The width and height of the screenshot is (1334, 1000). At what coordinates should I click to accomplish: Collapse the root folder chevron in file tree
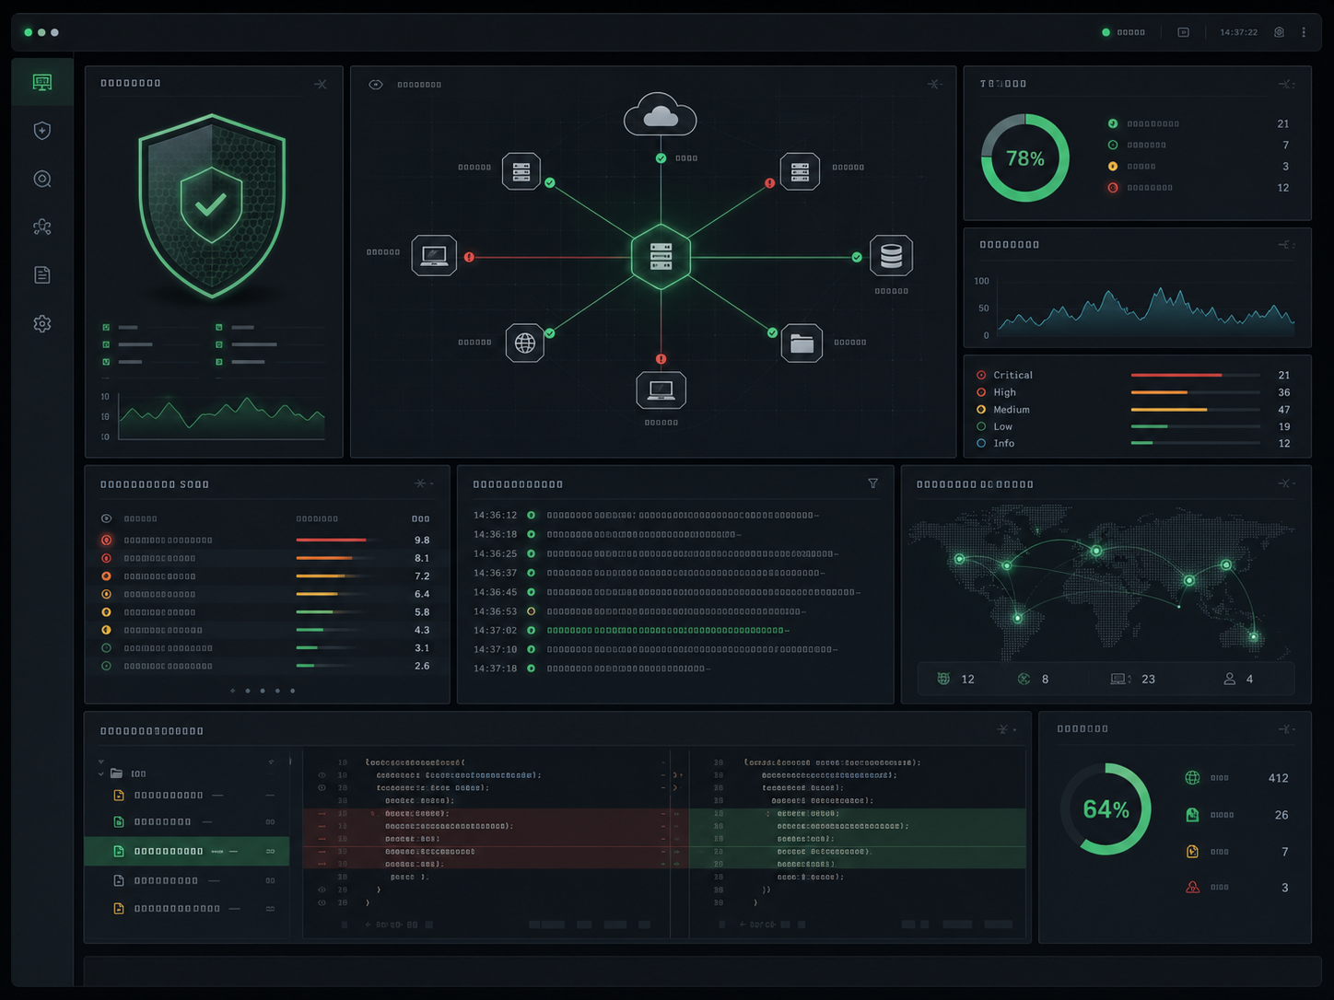100,773
